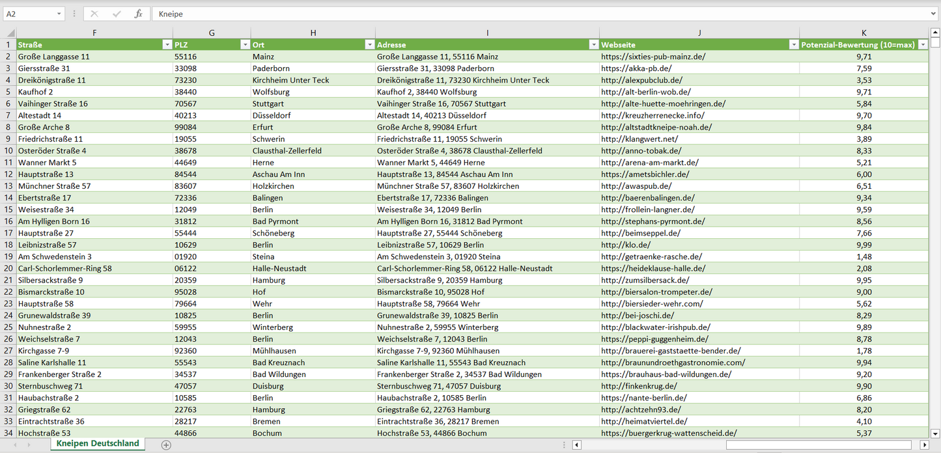941x453 pixels.
Task: Add a new sheet with plus icon
Action: click(166, 445)
